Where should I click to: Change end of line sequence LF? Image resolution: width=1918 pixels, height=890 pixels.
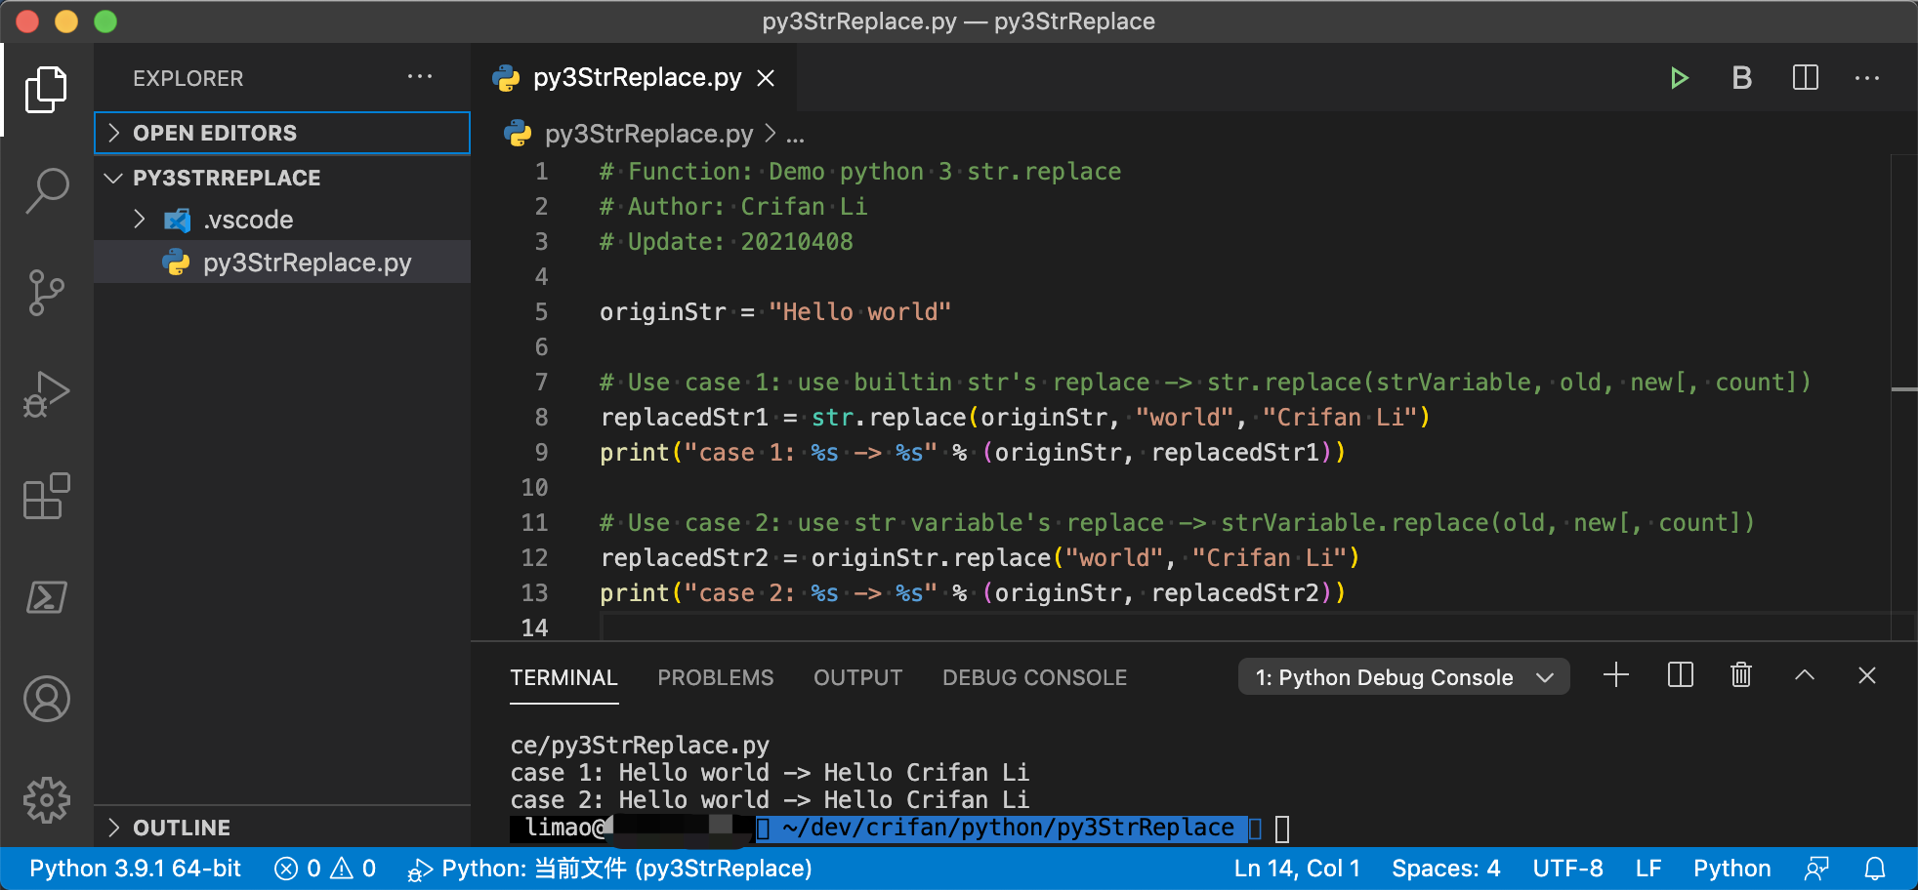point(1648,869)
